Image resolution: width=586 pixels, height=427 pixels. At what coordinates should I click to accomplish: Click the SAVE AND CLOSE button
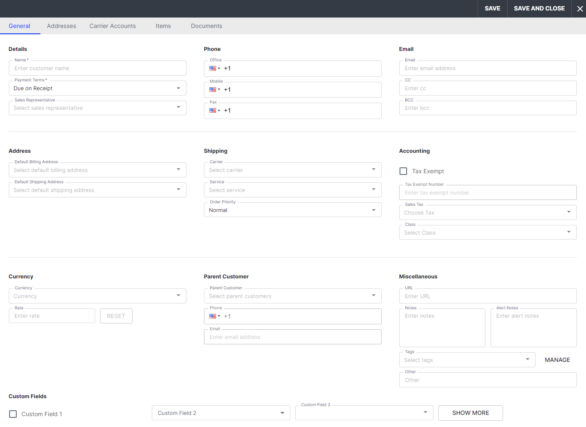pyautogui.click(x=539, y=9)
